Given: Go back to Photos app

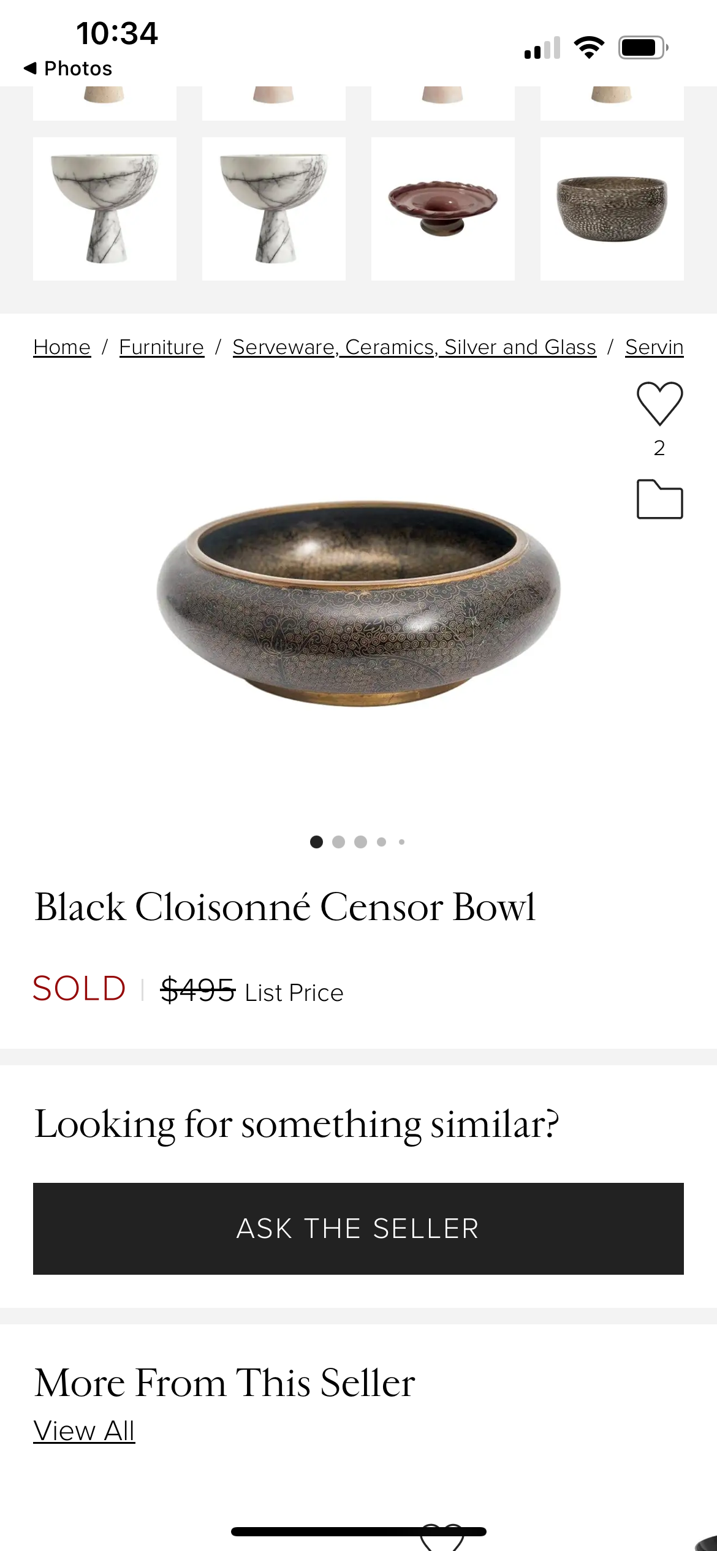Looking at the screenshot, I should [69, 68].
